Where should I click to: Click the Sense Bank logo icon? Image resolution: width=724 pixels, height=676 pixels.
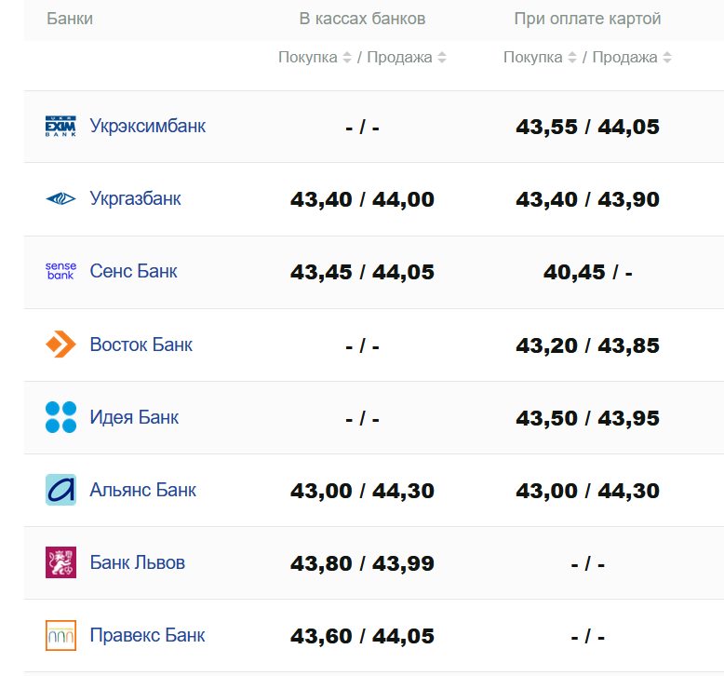pos(60,272)
